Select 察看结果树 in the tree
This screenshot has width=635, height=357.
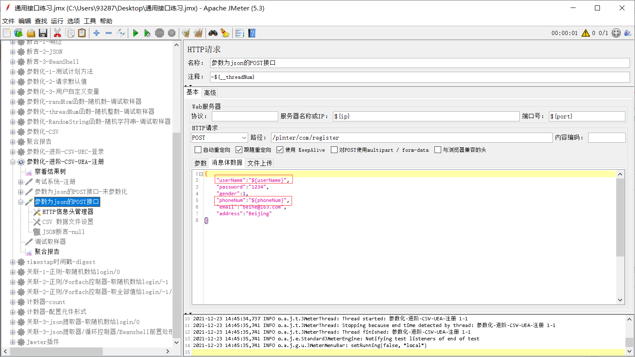[x=50, y=172]
